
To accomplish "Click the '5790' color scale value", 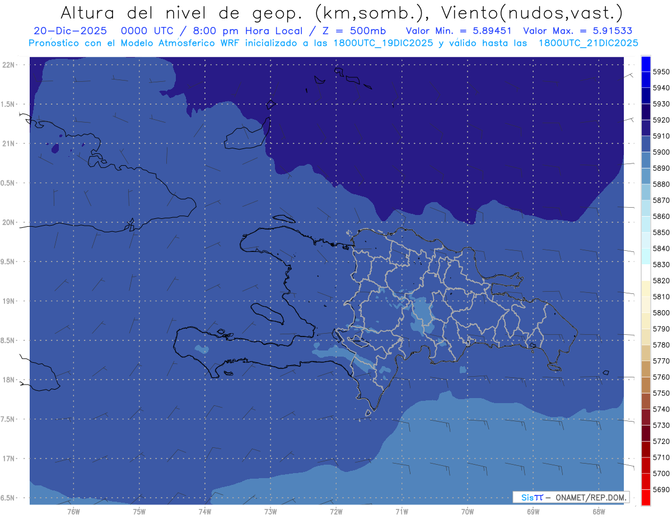I will pyautogui.click(x=661, y=329).
